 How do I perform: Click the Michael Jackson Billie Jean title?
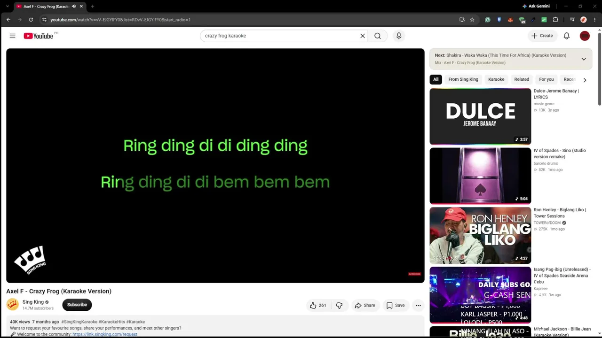pyautogui.click(x=562, y=332)
